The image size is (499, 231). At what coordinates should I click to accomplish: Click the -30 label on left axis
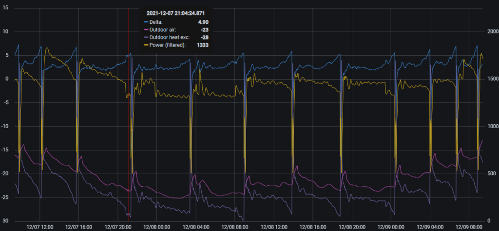pyautogui.click(x=7, y=220)
